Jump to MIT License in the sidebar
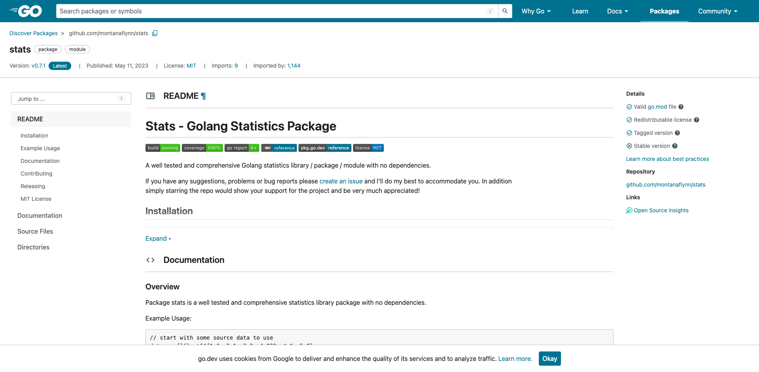Screen dimensions: 759x372 (x=36, y=199)
